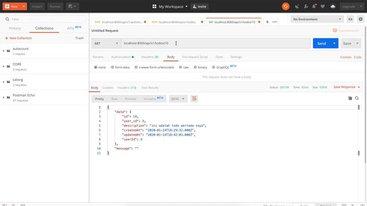Open the JSON format dropdown
The image size is (367, 206).
tap(178, 99)
